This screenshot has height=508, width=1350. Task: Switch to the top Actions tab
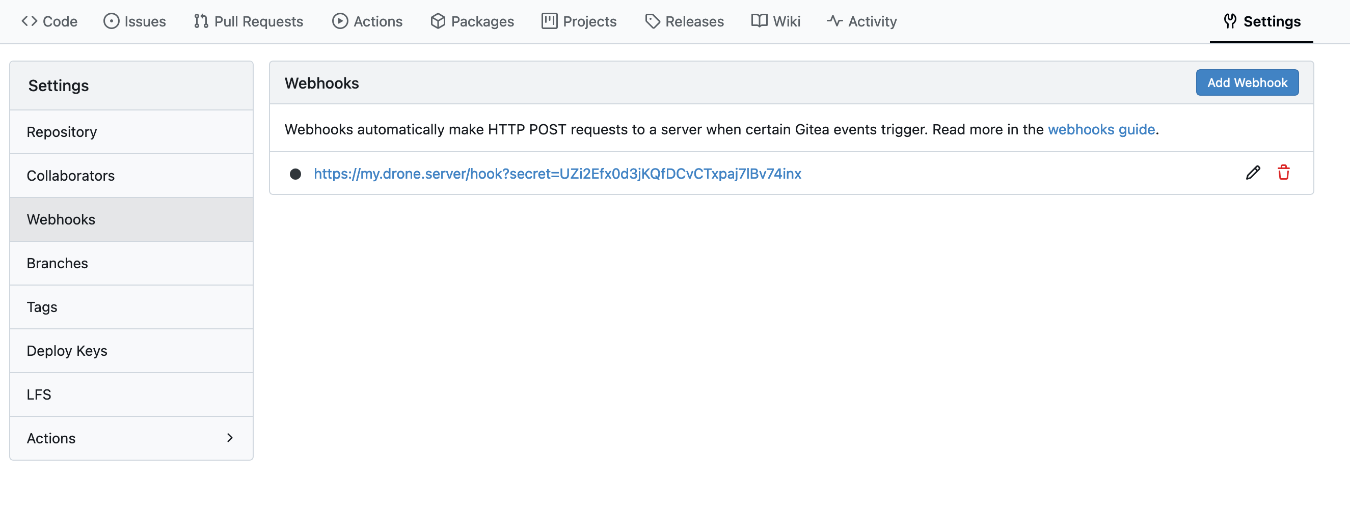coord(367,21)
